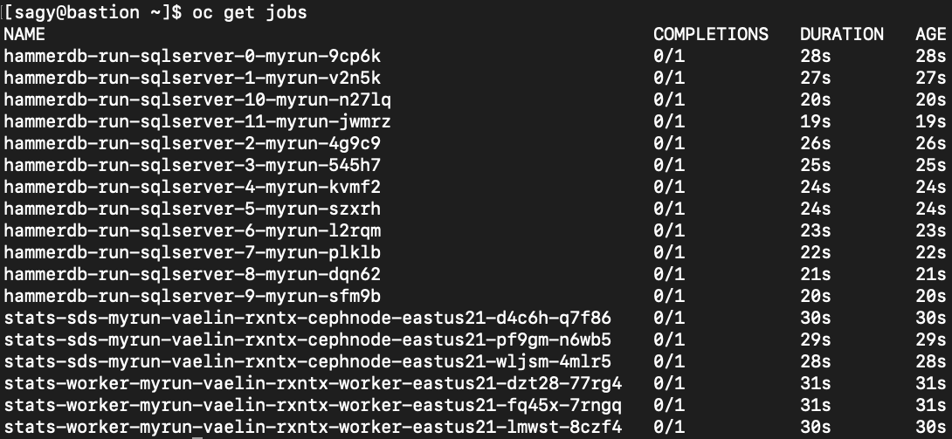Click job name hammerdb-run-sqlserver-7-myrun-plklb
The width and height of the screenshot is (952, 439).
pos(192,253)
